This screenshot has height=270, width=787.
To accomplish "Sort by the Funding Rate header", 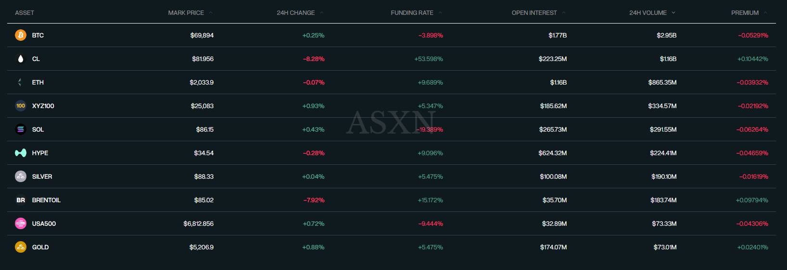I will 412,13.
